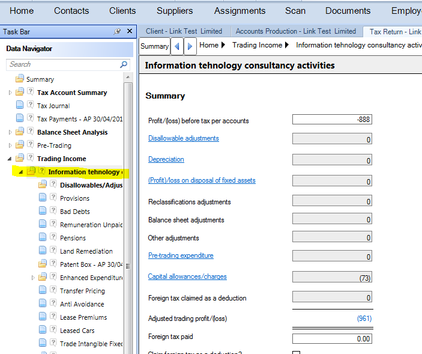This screenshot has height=354, width=422.
Task: Click the search magnifier icon
Action: tap(124, 64)
